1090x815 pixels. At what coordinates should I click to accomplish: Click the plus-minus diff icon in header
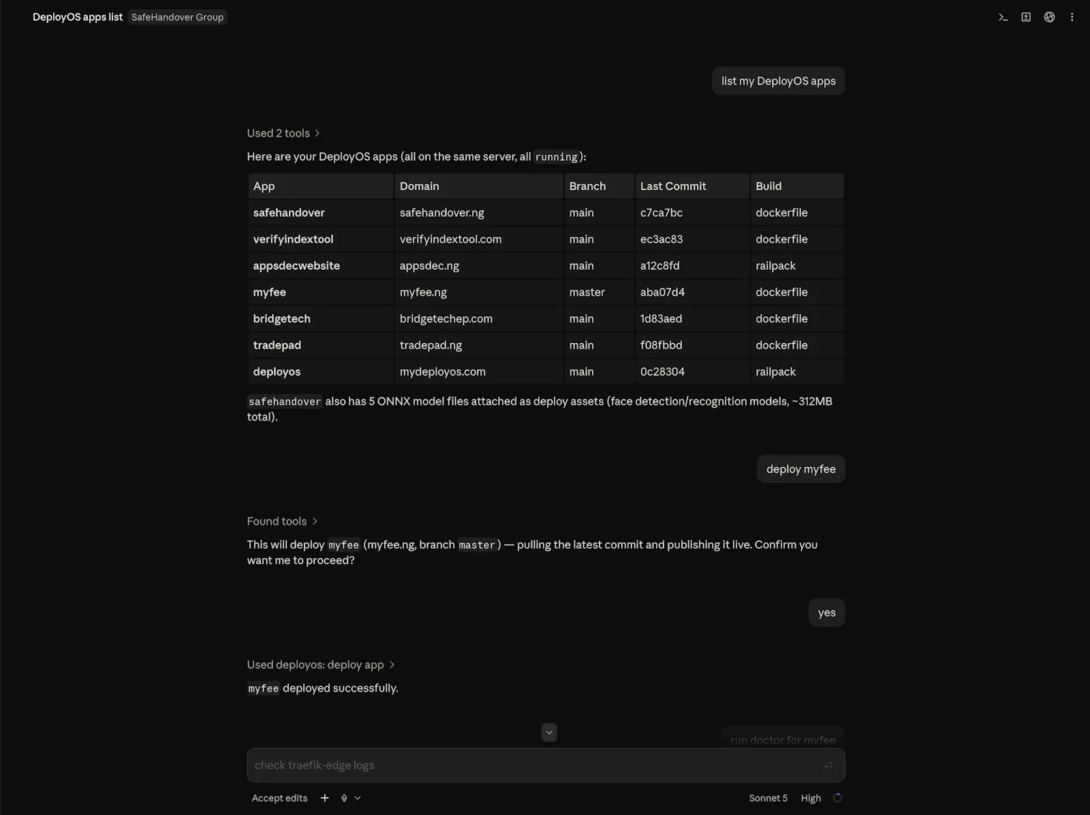(1026, 17)
